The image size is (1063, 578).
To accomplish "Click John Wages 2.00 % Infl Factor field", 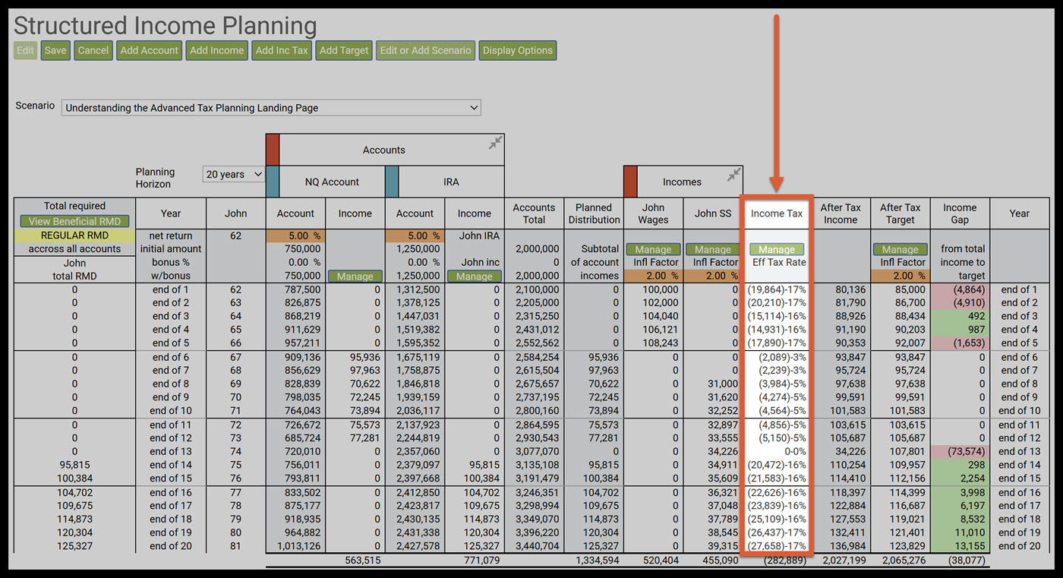I will 653,276.
